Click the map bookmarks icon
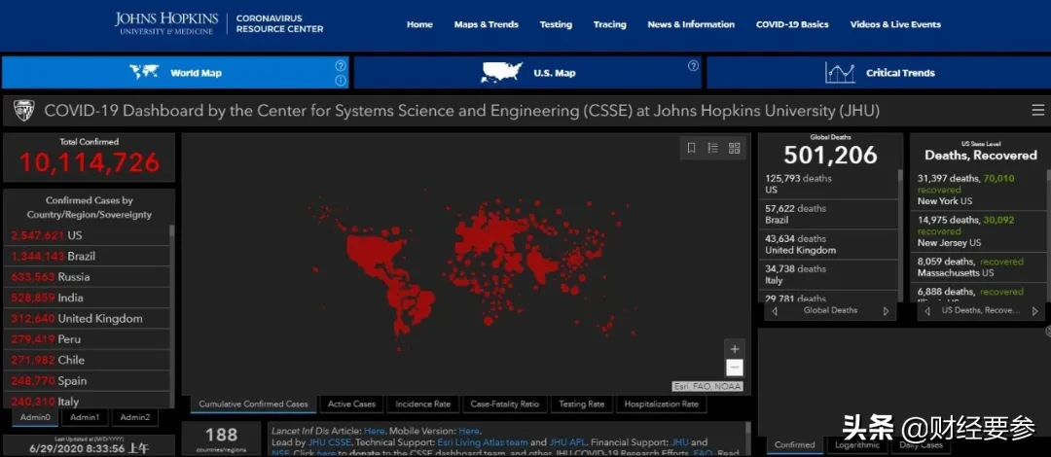Image resolution: width=1051 pixels, height=457 pixels. point(691,148)
